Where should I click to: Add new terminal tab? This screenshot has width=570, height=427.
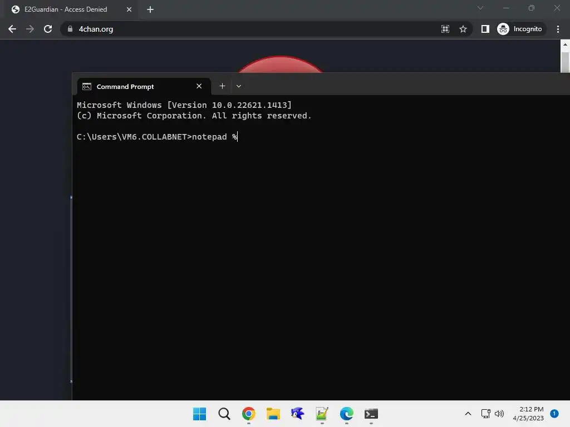point(222,86)
